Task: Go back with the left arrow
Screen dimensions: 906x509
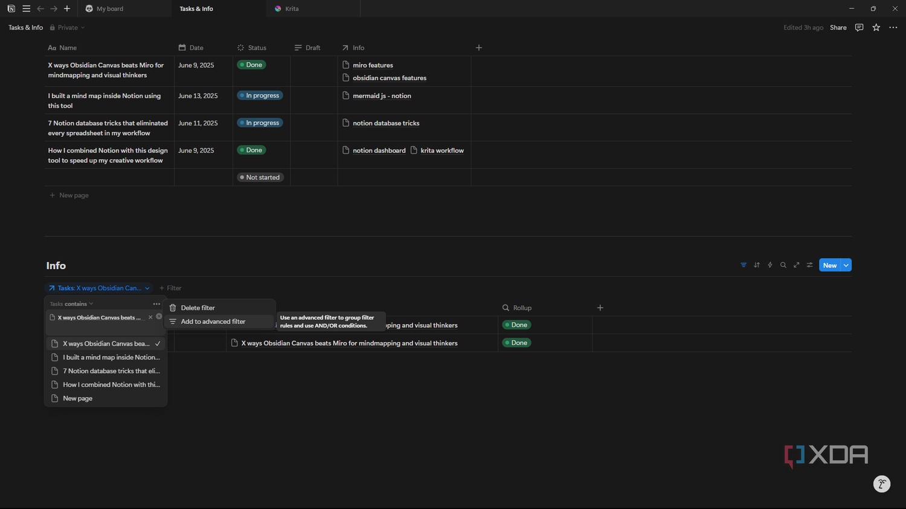Action: coord(40,8)
